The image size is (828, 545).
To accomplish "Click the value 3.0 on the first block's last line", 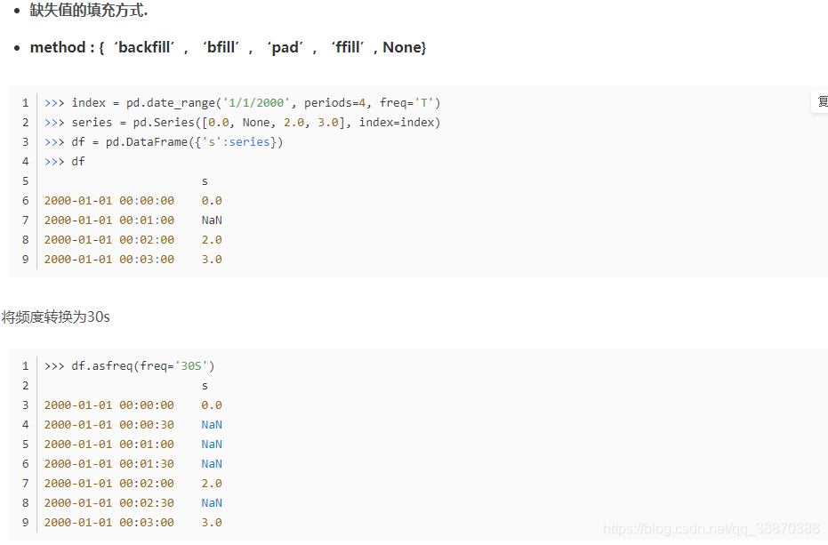I will (211, 259).
